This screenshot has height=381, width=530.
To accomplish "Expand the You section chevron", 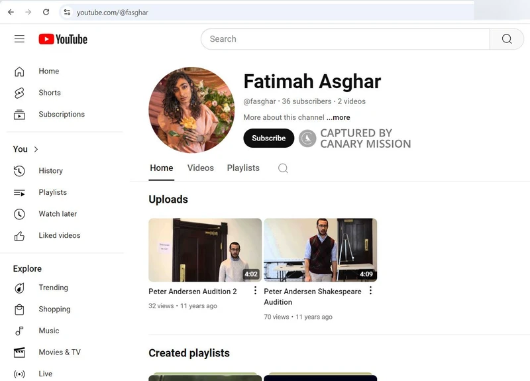I will [36, 149].
